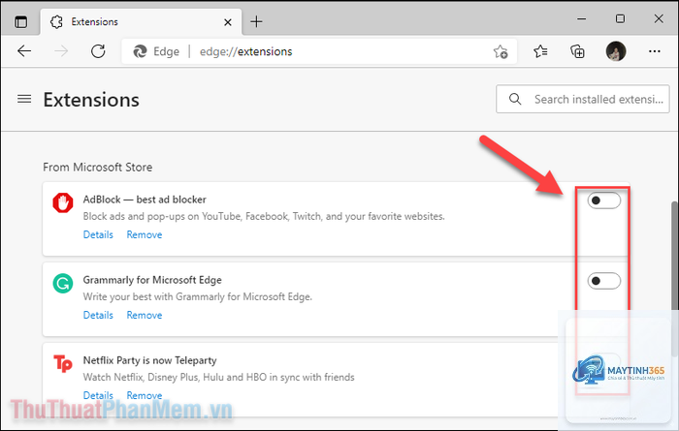This screenshot has height=431, width=679.
Task: Click 'Write your best with Grammarly' description
Action: coord(198,296)
